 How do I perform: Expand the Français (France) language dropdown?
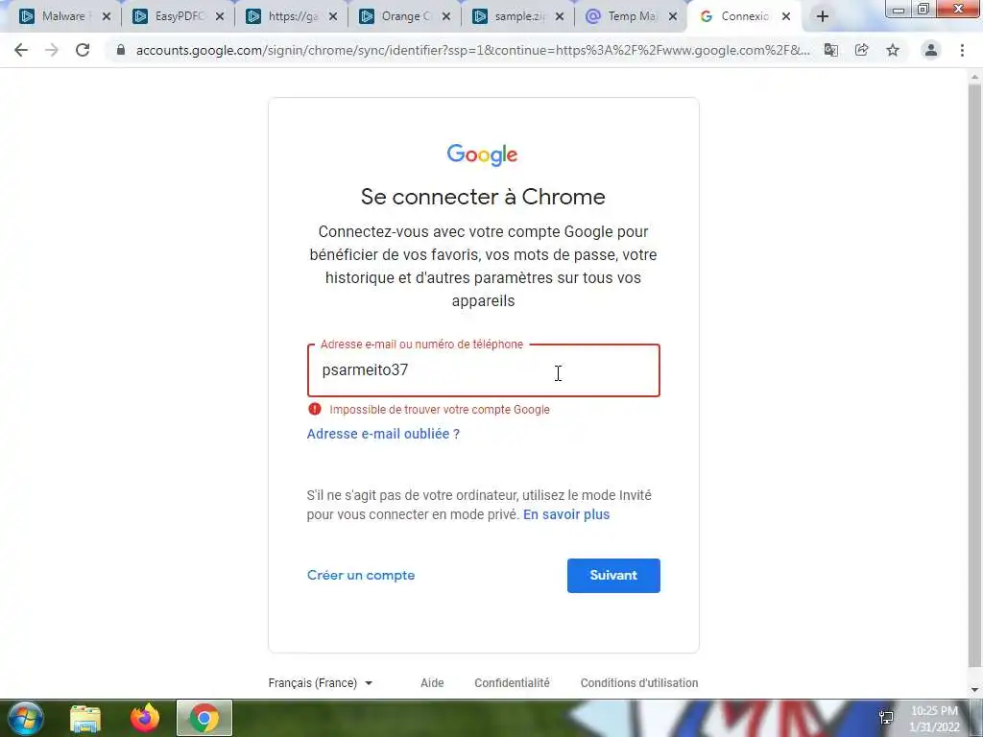coord(321,683)
